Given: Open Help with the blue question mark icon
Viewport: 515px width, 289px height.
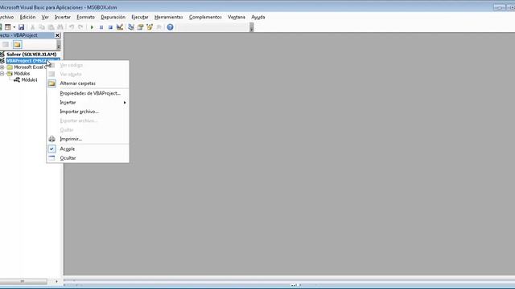Looking at the screenshot, I should [x=170, y=27].
